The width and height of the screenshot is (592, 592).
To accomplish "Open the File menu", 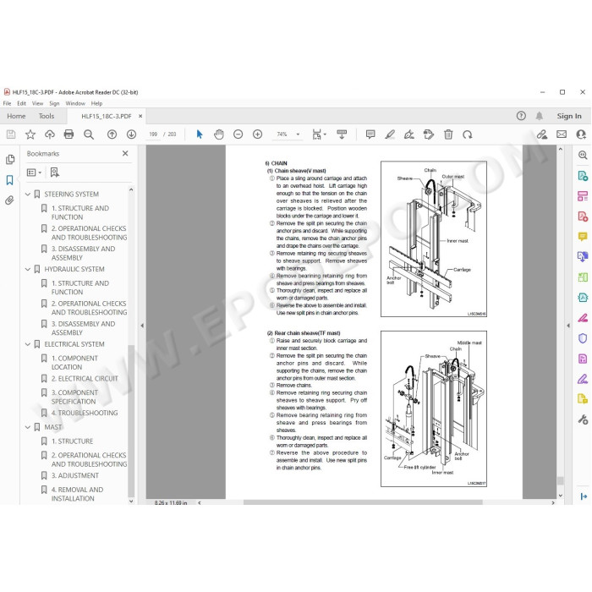I will click(7, 103).
